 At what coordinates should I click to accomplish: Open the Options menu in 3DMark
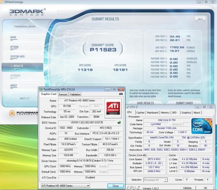[x=15, y=47]
